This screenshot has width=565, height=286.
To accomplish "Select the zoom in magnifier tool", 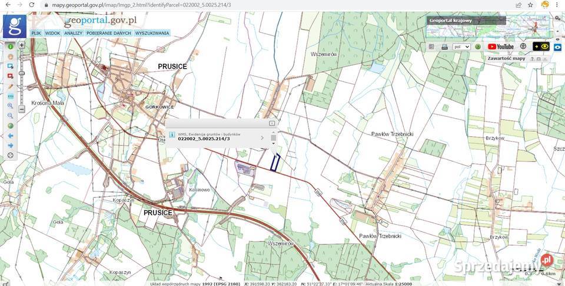I will point(11,106).
